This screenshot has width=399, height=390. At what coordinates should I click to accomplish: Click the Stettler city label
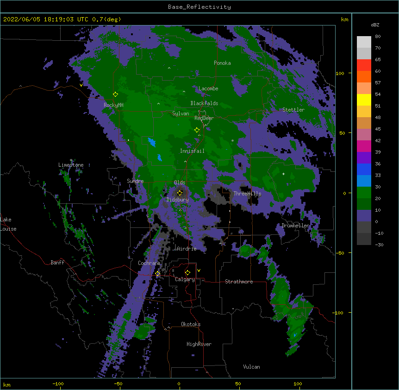tap(293, 110)
